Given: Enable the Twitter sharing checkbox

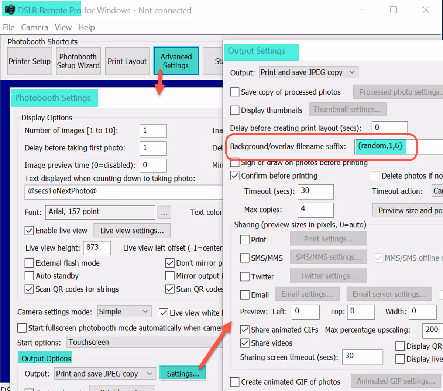Looking at the screenshot, I should pyautogui.click(x=245, y=277).
